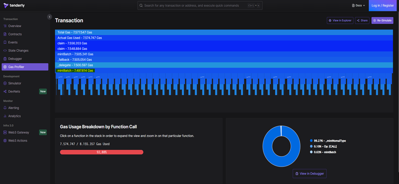Select highlighted mintBatch 7.497.614 Gas bar
The height and width of the screenshot is (184, 399).
click(x=224, y=70)
